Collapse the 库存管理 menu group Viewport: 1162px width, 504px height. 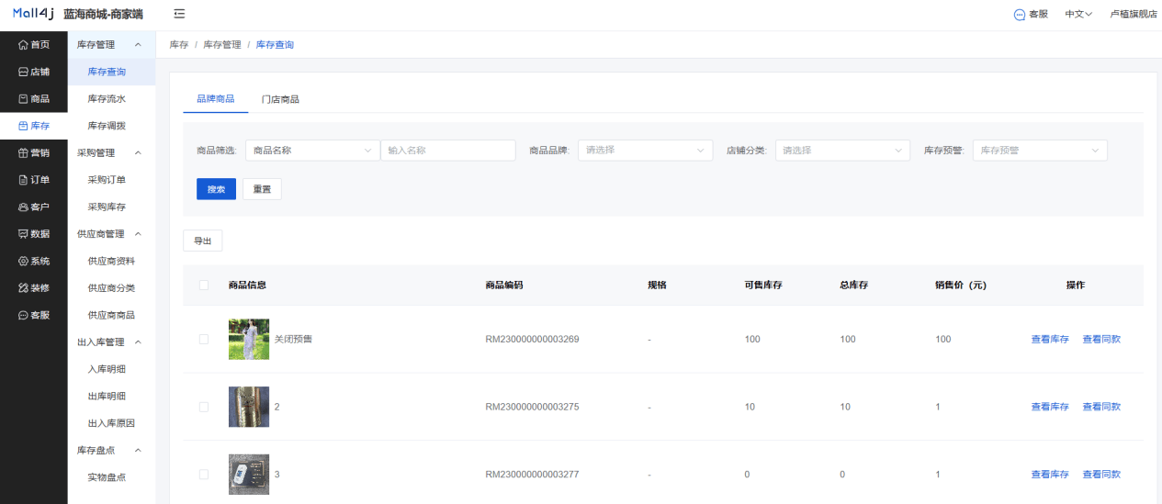pos(112,44)
